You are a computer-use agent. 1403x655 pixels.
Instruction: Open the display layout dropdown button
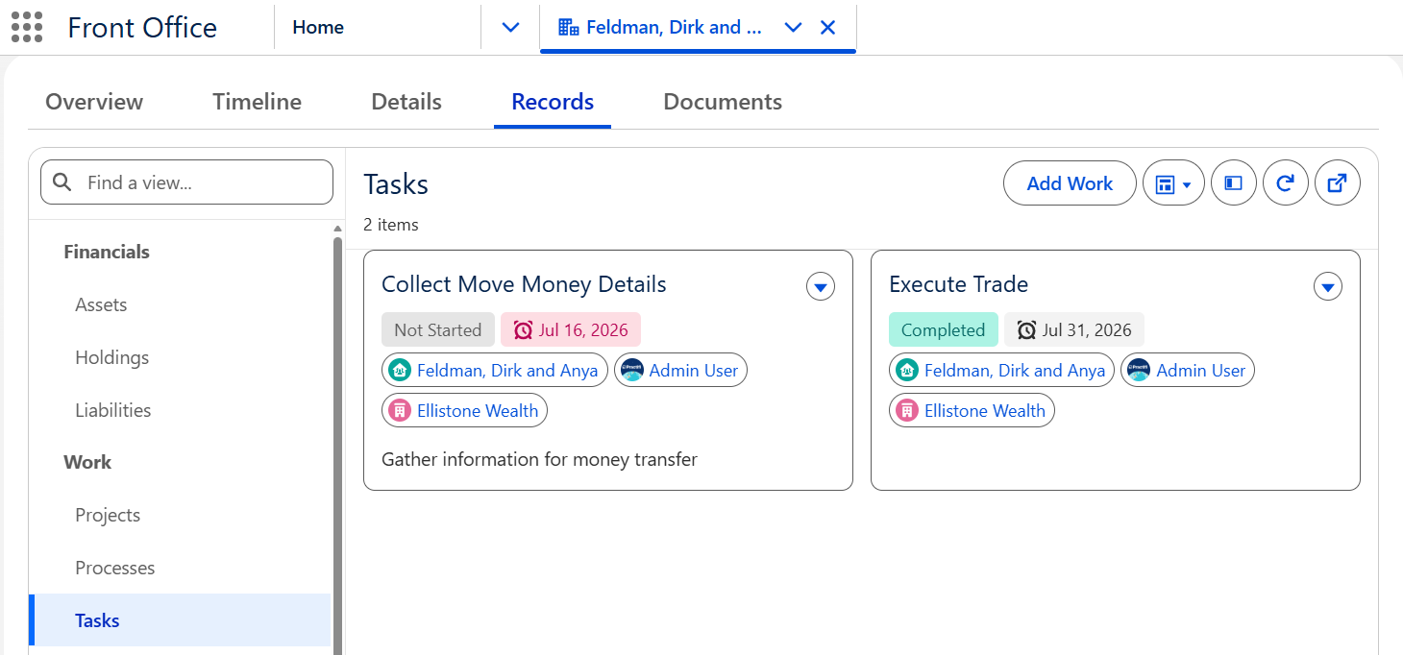point(1173,183)
